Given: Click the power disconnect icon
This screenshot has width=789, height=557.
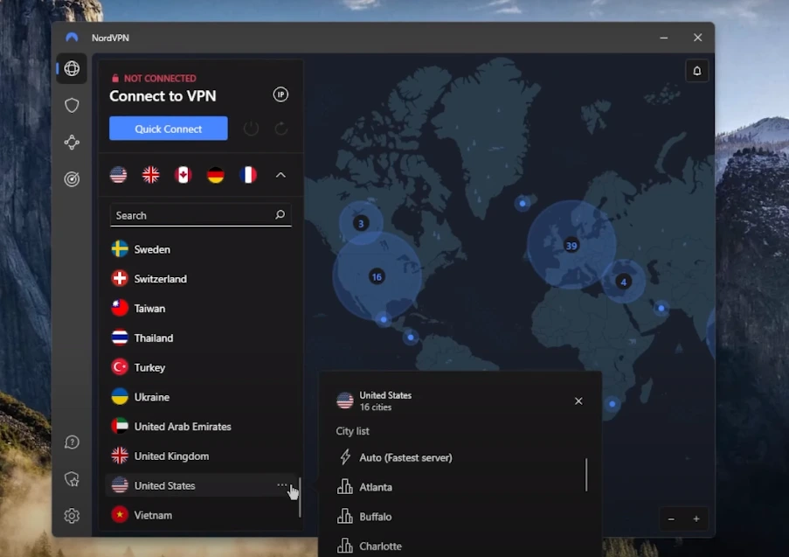Looking at the screenshot, I should 251,129.
